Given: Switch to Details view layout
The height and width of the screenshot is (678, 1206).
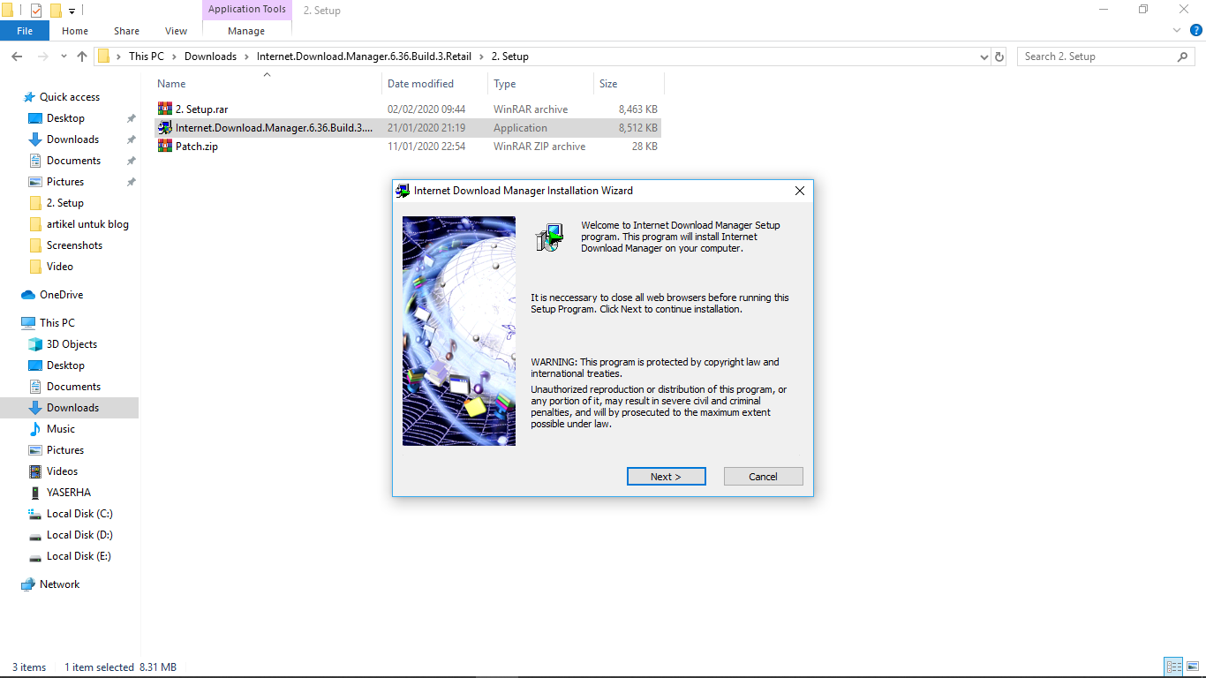Looking at the screenshot, I should coord(1174,667).
